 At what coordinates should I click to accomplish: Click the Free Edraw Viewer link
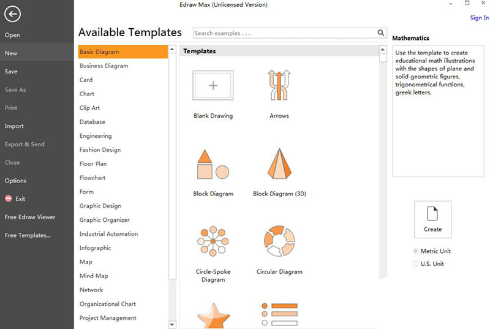(x=30, y=217)
